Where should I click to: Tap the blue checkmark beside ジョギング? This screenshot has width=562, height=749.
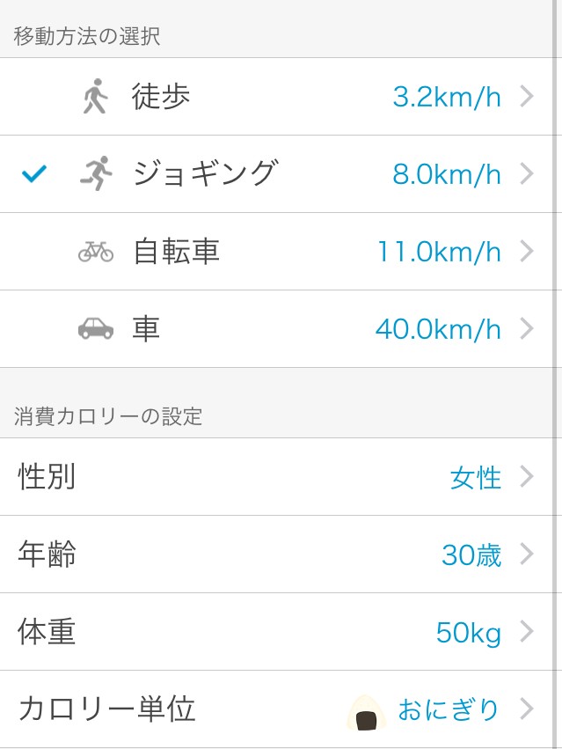[34, 174]
